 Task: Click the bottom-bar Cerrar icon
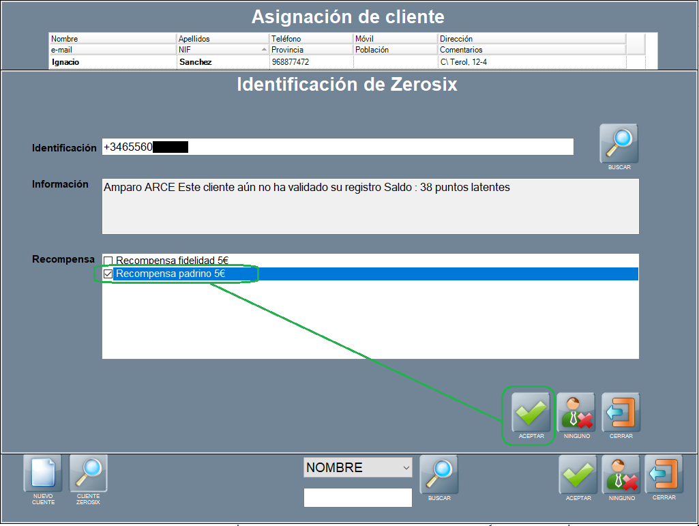pyautogui.click(x=664, y=474)
